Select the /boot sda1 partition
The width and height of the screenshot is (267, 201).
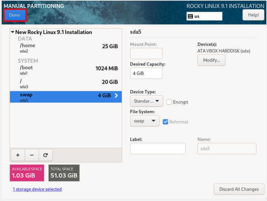pos(65,70)
